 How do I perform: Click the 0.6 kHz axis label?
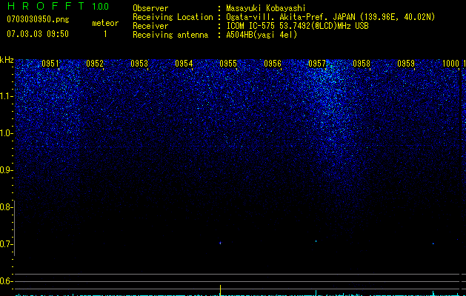6,281
